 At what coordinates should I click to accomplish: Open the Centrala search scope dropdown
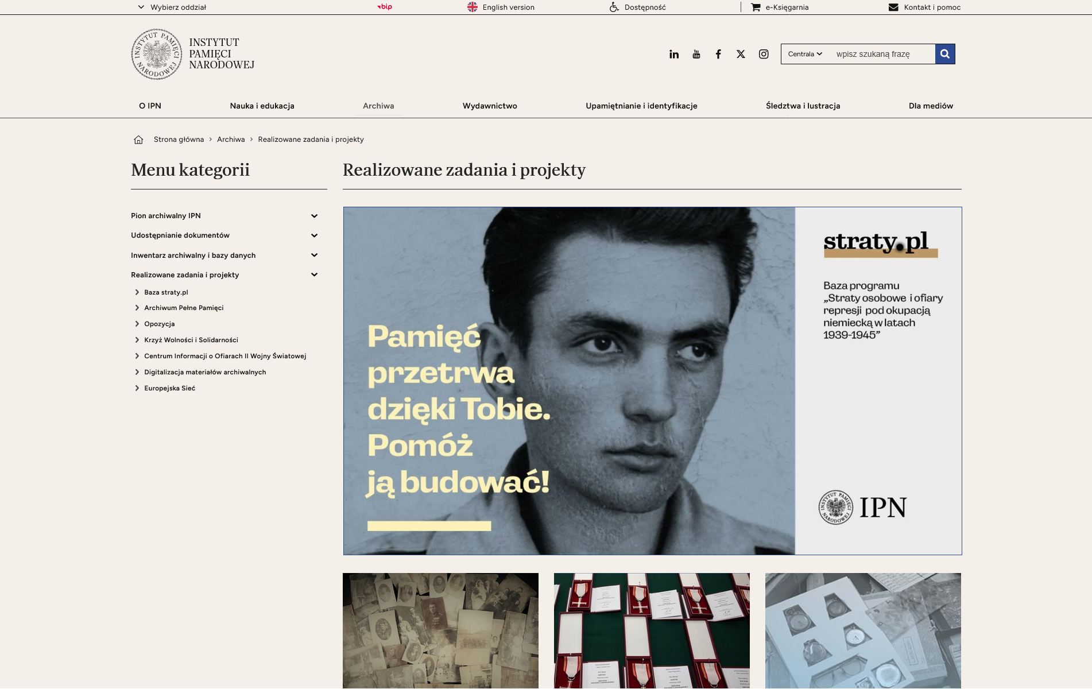point(805,54)
